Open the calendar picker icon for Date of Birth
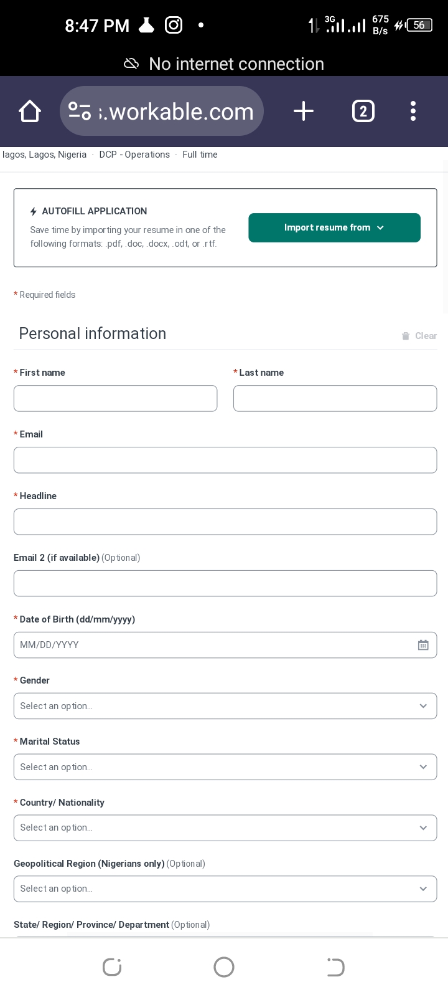448x997 pixels. (x=423, y=645)
